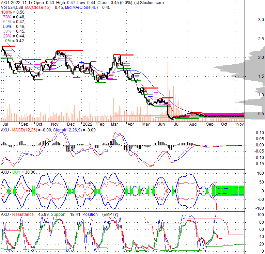Click the 'Position = {EMPTY}' label
Image resolution: width=265 pixels, height=254 pixels.
pyautogui.click(x=100, y=215)
